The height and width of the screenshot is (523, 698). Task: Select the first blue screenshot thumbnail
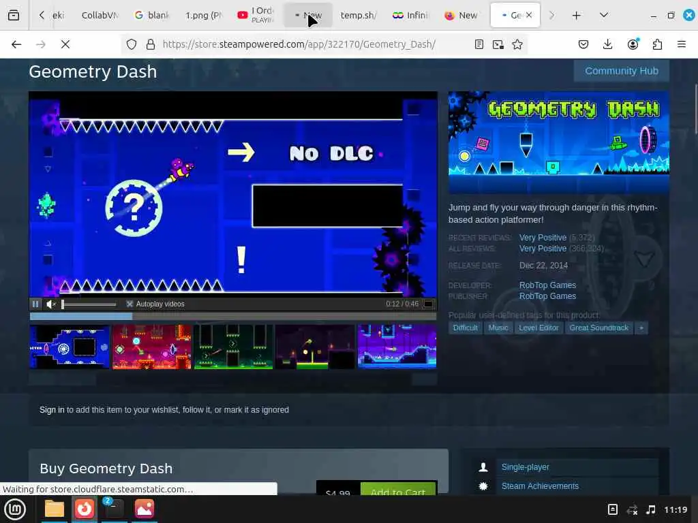[x=70, y=347]
